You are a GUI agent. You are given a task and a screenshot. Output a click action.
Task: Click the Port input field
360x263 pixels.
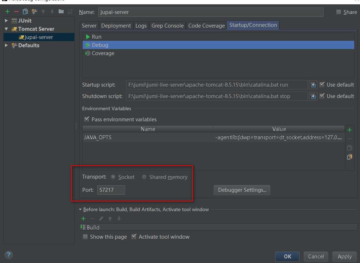[111, 190]
